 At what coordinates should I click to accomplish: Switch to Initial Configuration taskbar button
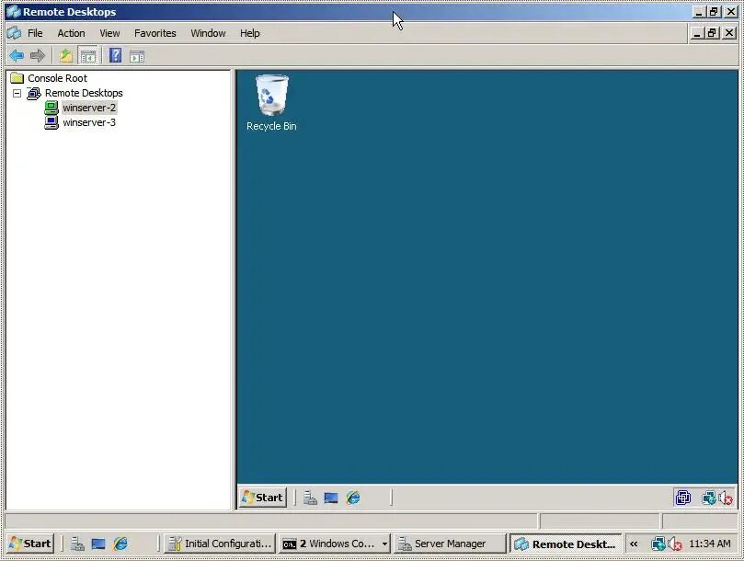[x=220, y=544]
